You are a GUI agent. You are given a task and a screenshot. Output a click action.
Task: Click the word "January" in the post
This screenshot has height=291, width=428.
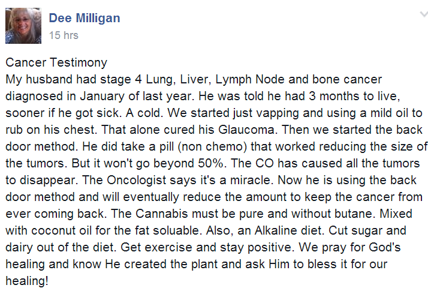pyautogui.click(x=106, y=97)
